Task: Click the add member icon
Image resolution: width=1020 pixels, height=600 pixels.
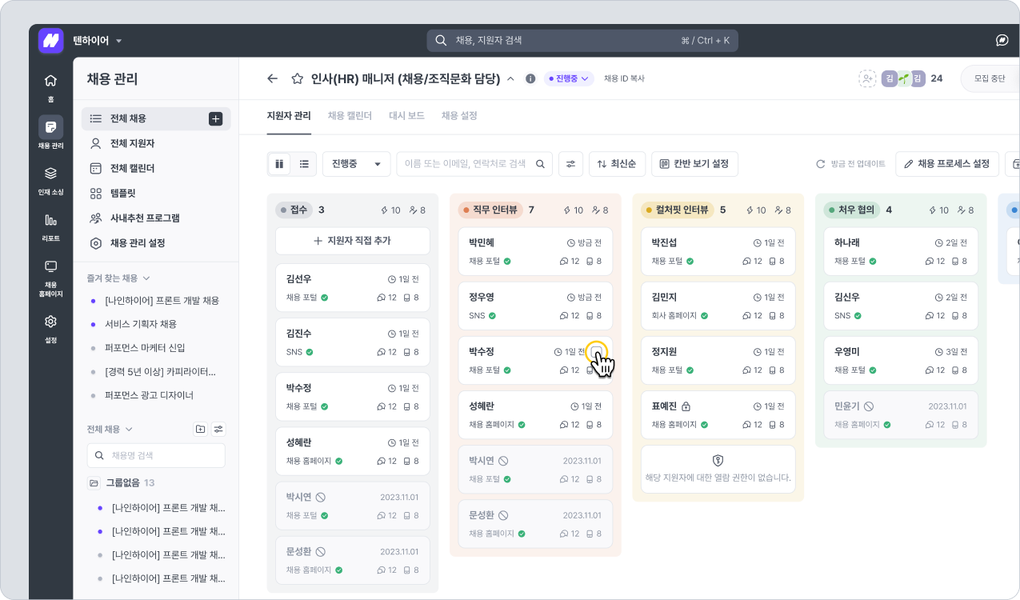Action: (x=867, y=78)
